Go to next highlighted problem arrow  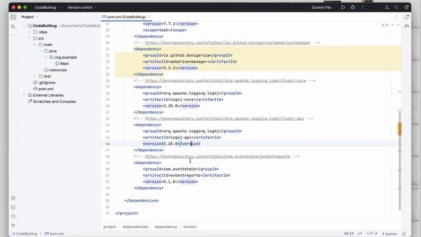coord(398,25)
